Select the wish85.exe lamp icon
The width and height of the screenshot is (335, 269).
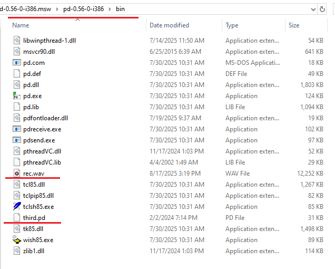(17, 239)
